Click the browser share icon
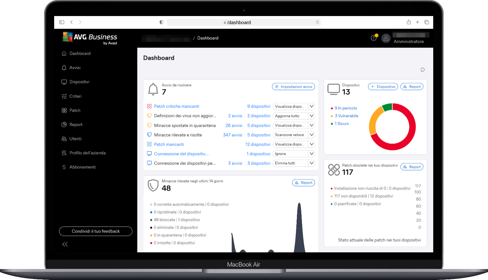This screenshot has height=280, width=488. pos(409,22)
